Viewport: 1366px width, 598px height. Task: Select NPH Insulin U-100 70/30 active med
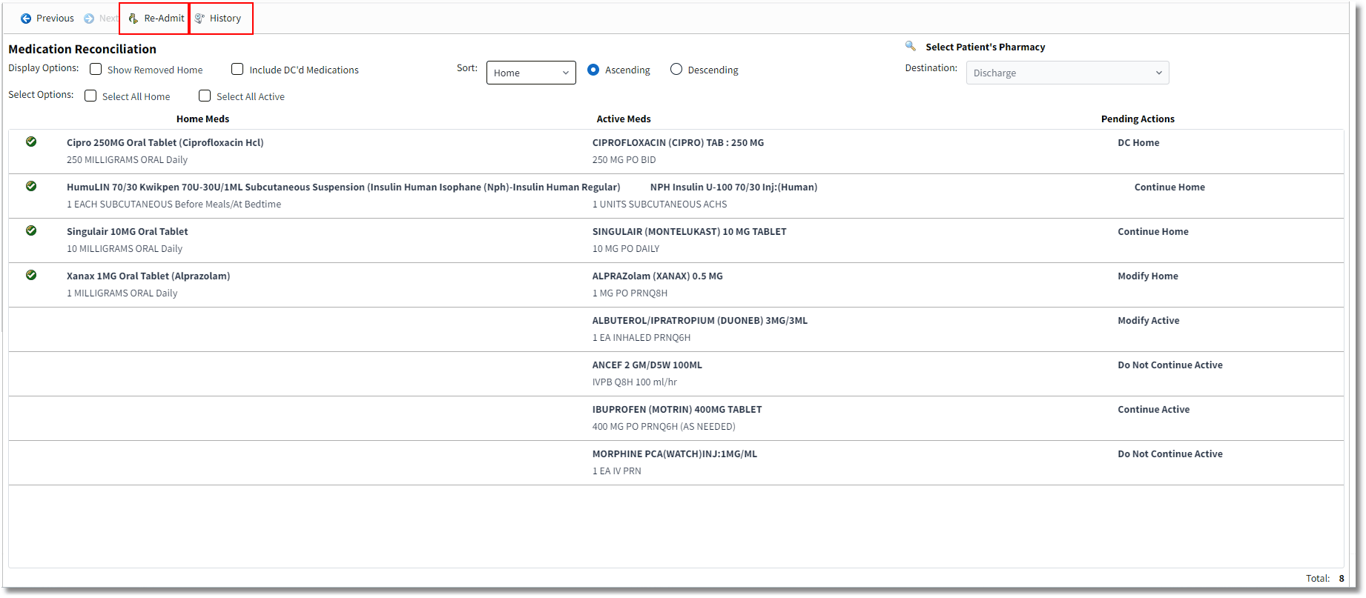[x=733, y=187]
